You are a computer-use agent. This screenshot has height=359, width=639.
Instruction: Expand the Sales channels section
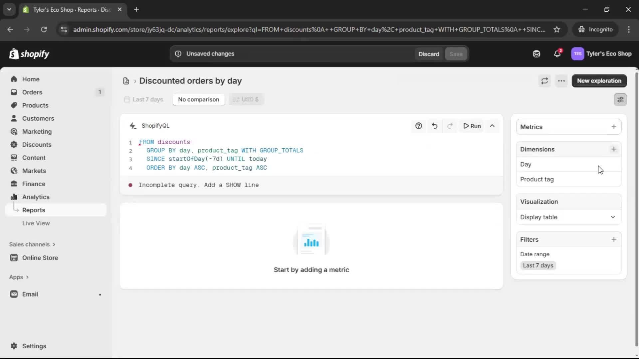pos(32,244)
